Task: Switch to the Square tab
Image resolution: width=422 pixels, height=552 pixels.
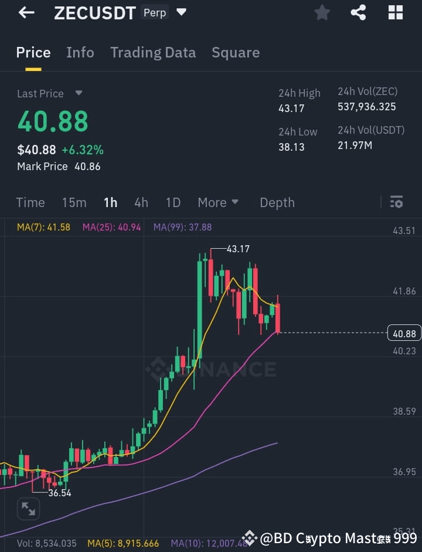Action: (236, 52)
